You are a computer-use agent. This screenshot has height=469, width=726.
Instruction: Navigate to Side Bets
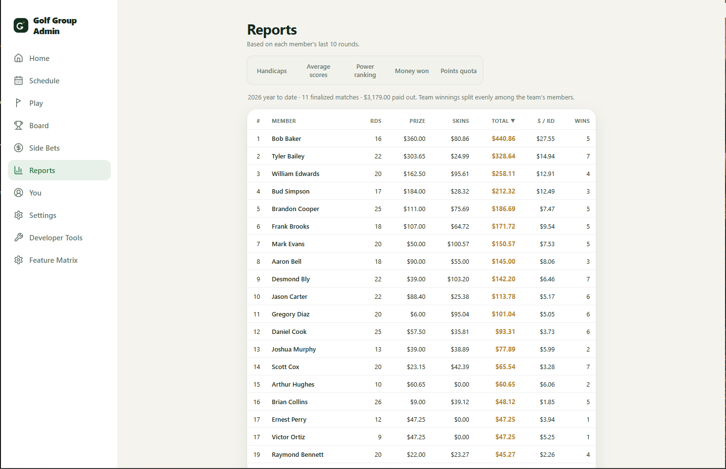click(59, 148)
